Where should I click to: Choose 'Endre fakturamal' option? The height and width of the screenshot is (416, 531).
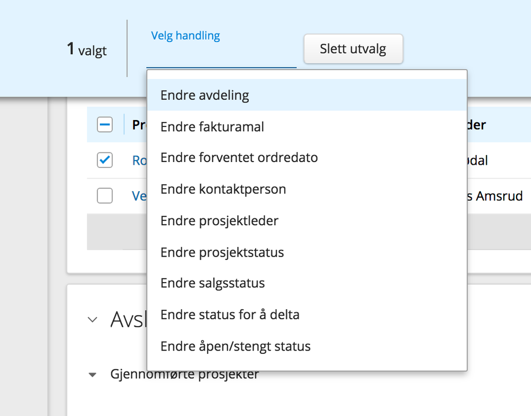[307, 126]
